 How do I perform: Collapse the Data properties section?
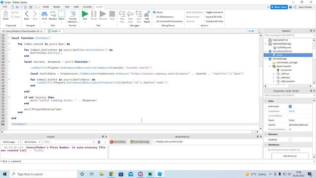[x=266, y=101]
